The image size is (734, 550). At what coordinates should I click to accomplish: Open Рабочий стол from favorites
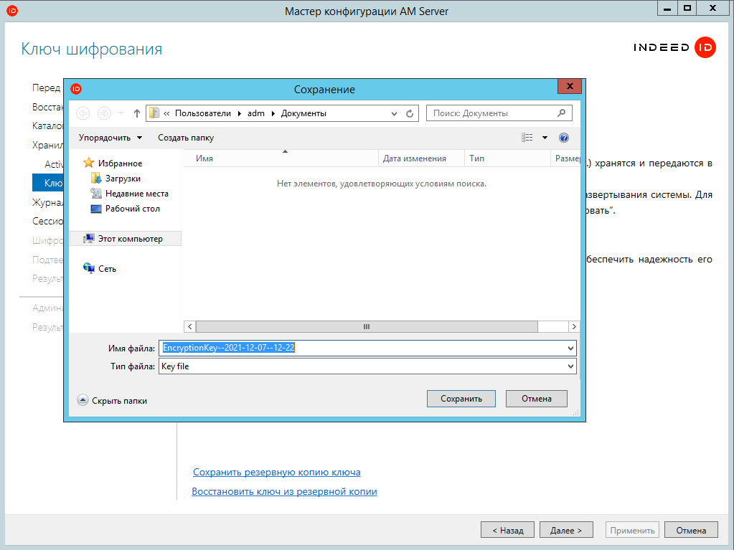(x=132, y=209)
